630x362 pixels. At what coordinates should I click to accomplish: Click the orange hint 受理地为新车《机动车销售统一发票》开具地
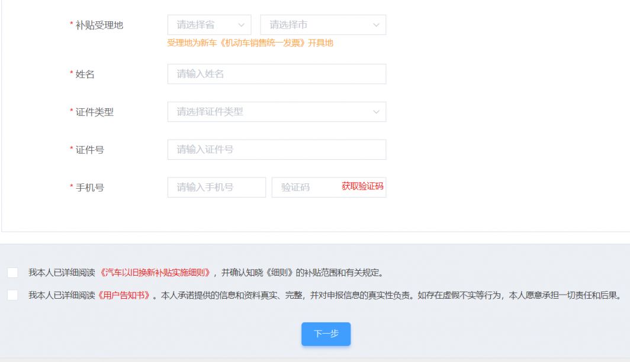(x=250, y=43)
